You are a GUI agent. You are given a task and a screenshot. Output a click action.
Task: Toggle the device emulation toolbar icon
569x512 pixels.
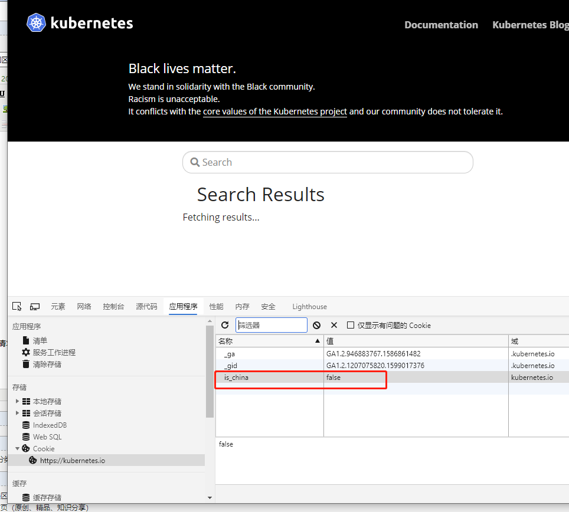click(35, 307)
